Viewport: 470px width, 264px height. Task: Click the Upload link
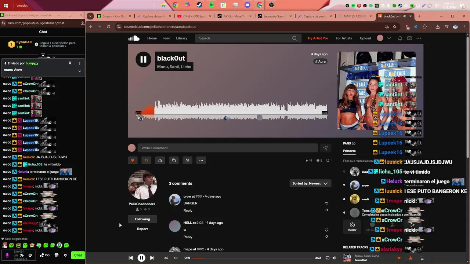365,38
